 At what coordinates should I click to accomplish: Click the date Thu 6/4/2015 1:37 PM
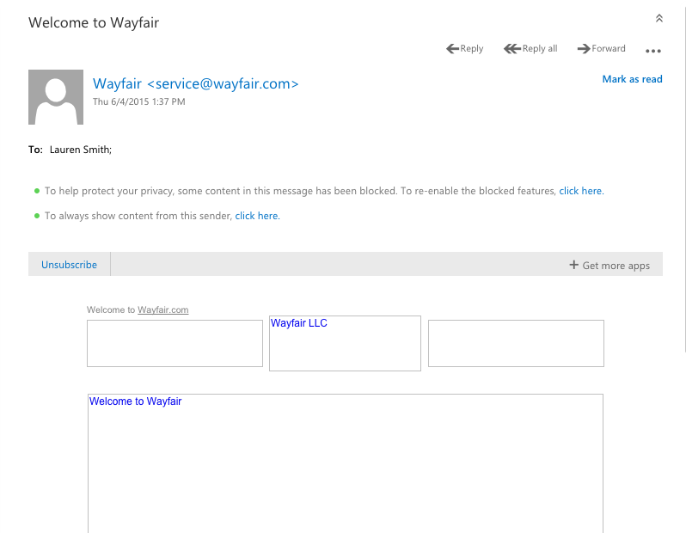[x=139, y=101]
